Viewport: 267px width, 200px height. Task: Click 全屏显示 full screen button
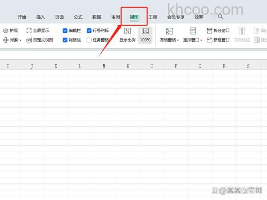tap(38, 31)
